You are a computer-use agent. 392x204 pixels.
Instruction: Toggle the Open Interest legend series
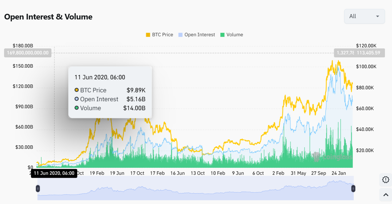point(200,35)
